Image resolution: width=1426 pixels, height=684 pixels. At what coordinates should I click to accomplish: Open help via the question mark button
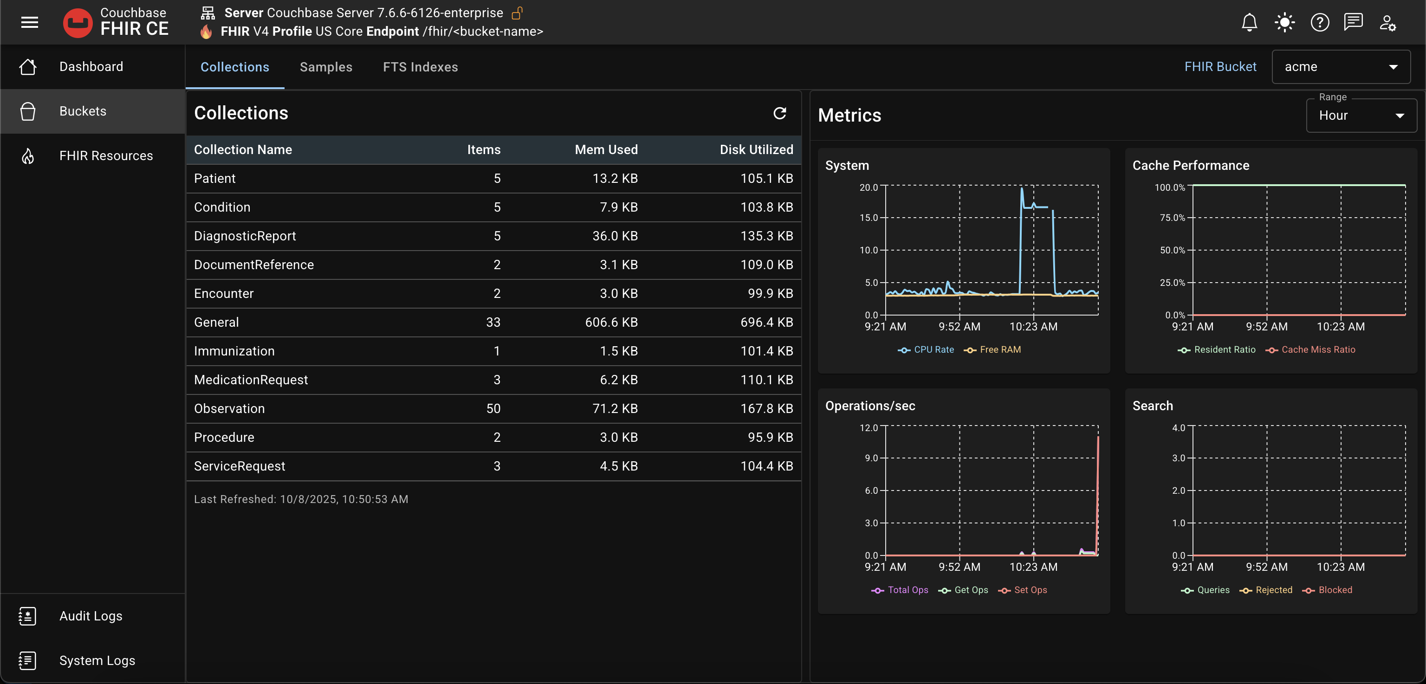point(1319,22)
